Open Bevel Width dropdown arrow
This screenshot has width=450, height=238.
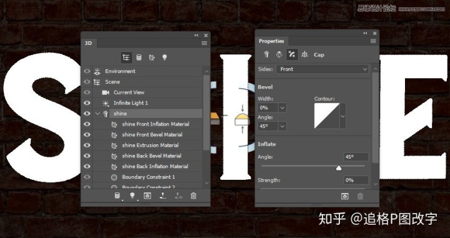tap(282, 108)
